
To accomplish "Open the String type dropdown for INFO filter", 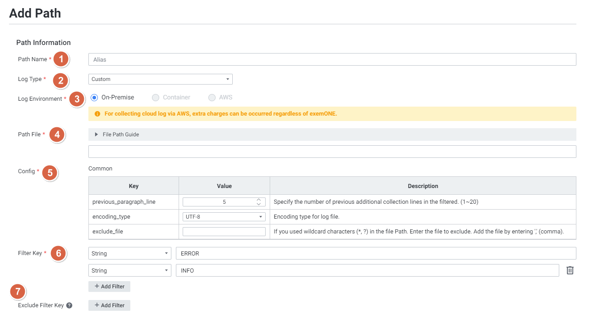I will [129, 270].
